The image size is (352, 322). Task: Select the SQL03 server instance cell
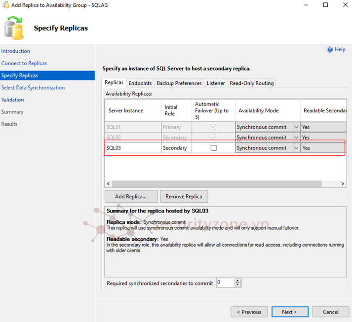[x=132, y=148]
